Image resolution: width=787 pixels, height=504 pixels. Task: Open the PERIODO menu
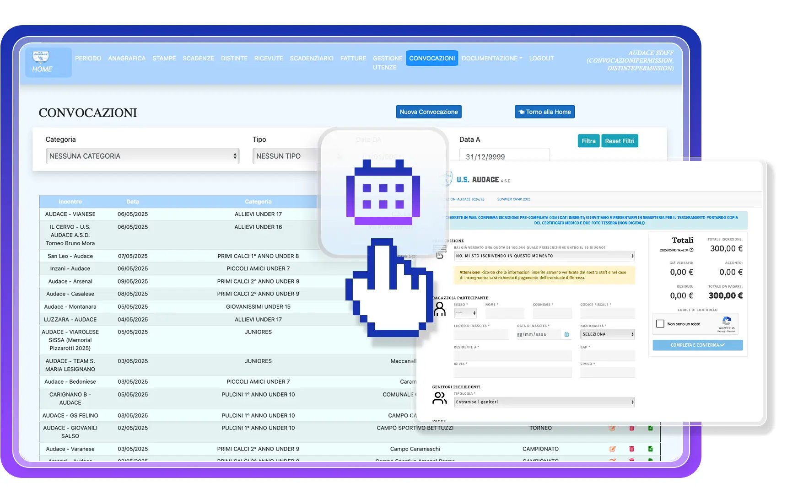(88, 58)
